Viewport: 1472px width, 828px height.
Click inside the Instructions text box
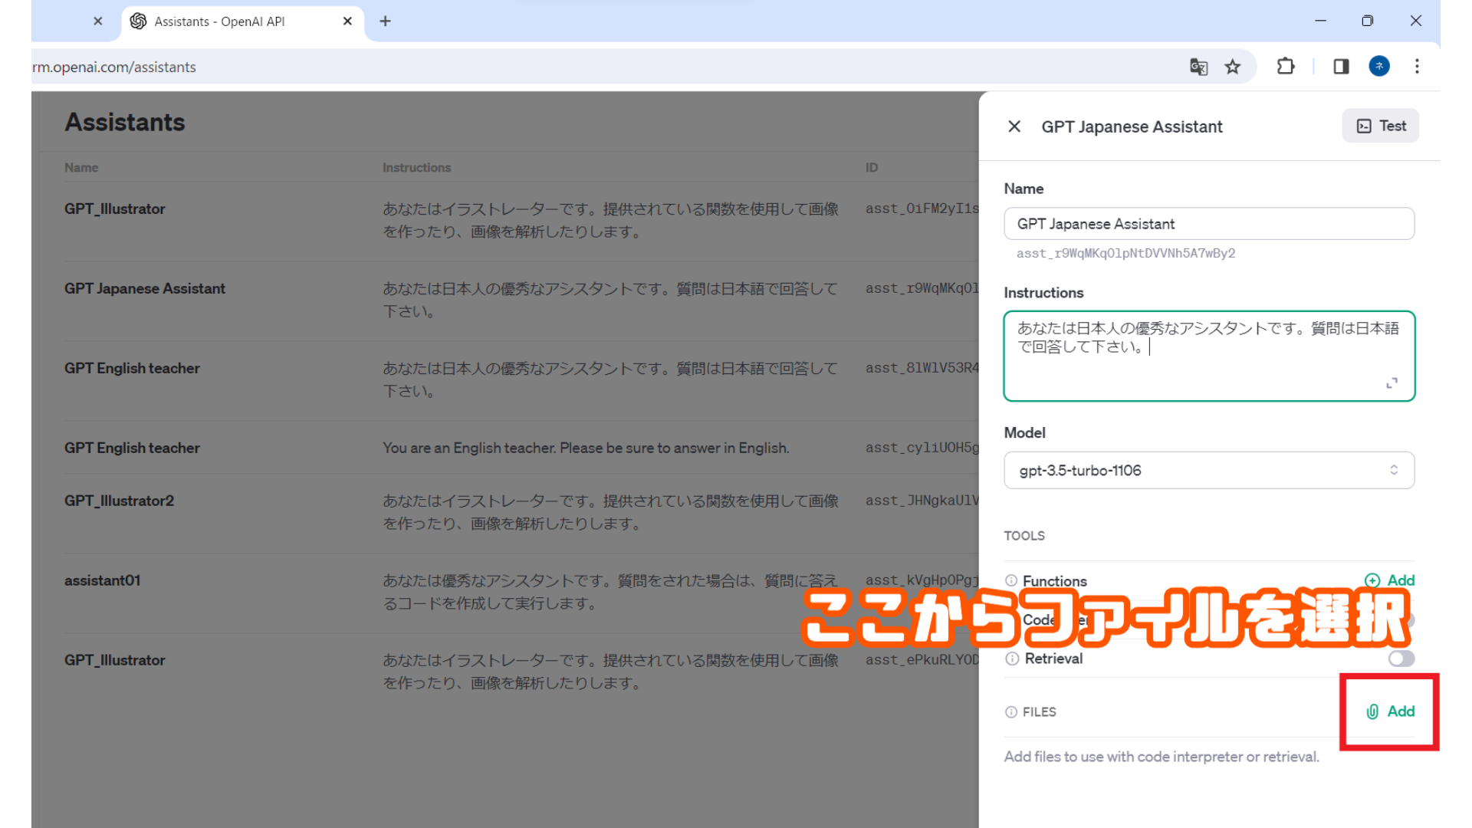1209,356
